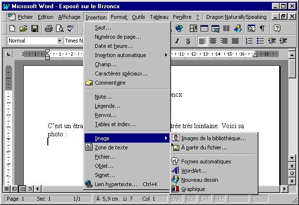Expand the Image submenu entry

pos(127,138)
